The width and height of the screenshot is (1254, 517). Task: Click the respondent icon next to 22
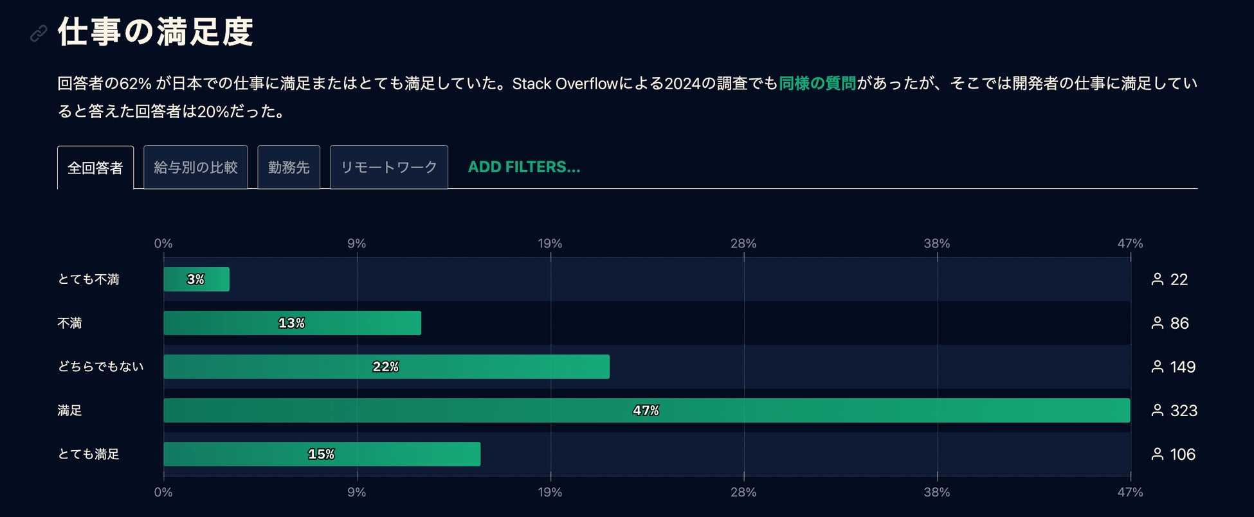pyautogui.click(x=1157, y=279)
